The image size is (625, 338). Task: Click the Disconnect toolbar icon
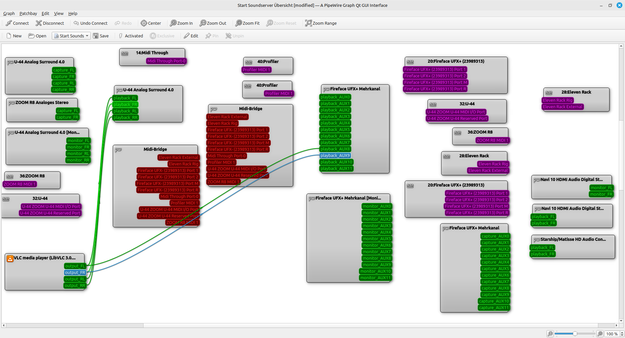tap(39, 23)
